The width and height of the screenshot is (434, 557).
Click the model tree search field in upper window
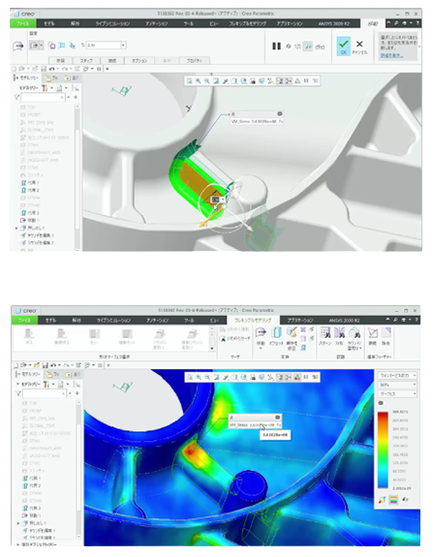coord(43,97)
